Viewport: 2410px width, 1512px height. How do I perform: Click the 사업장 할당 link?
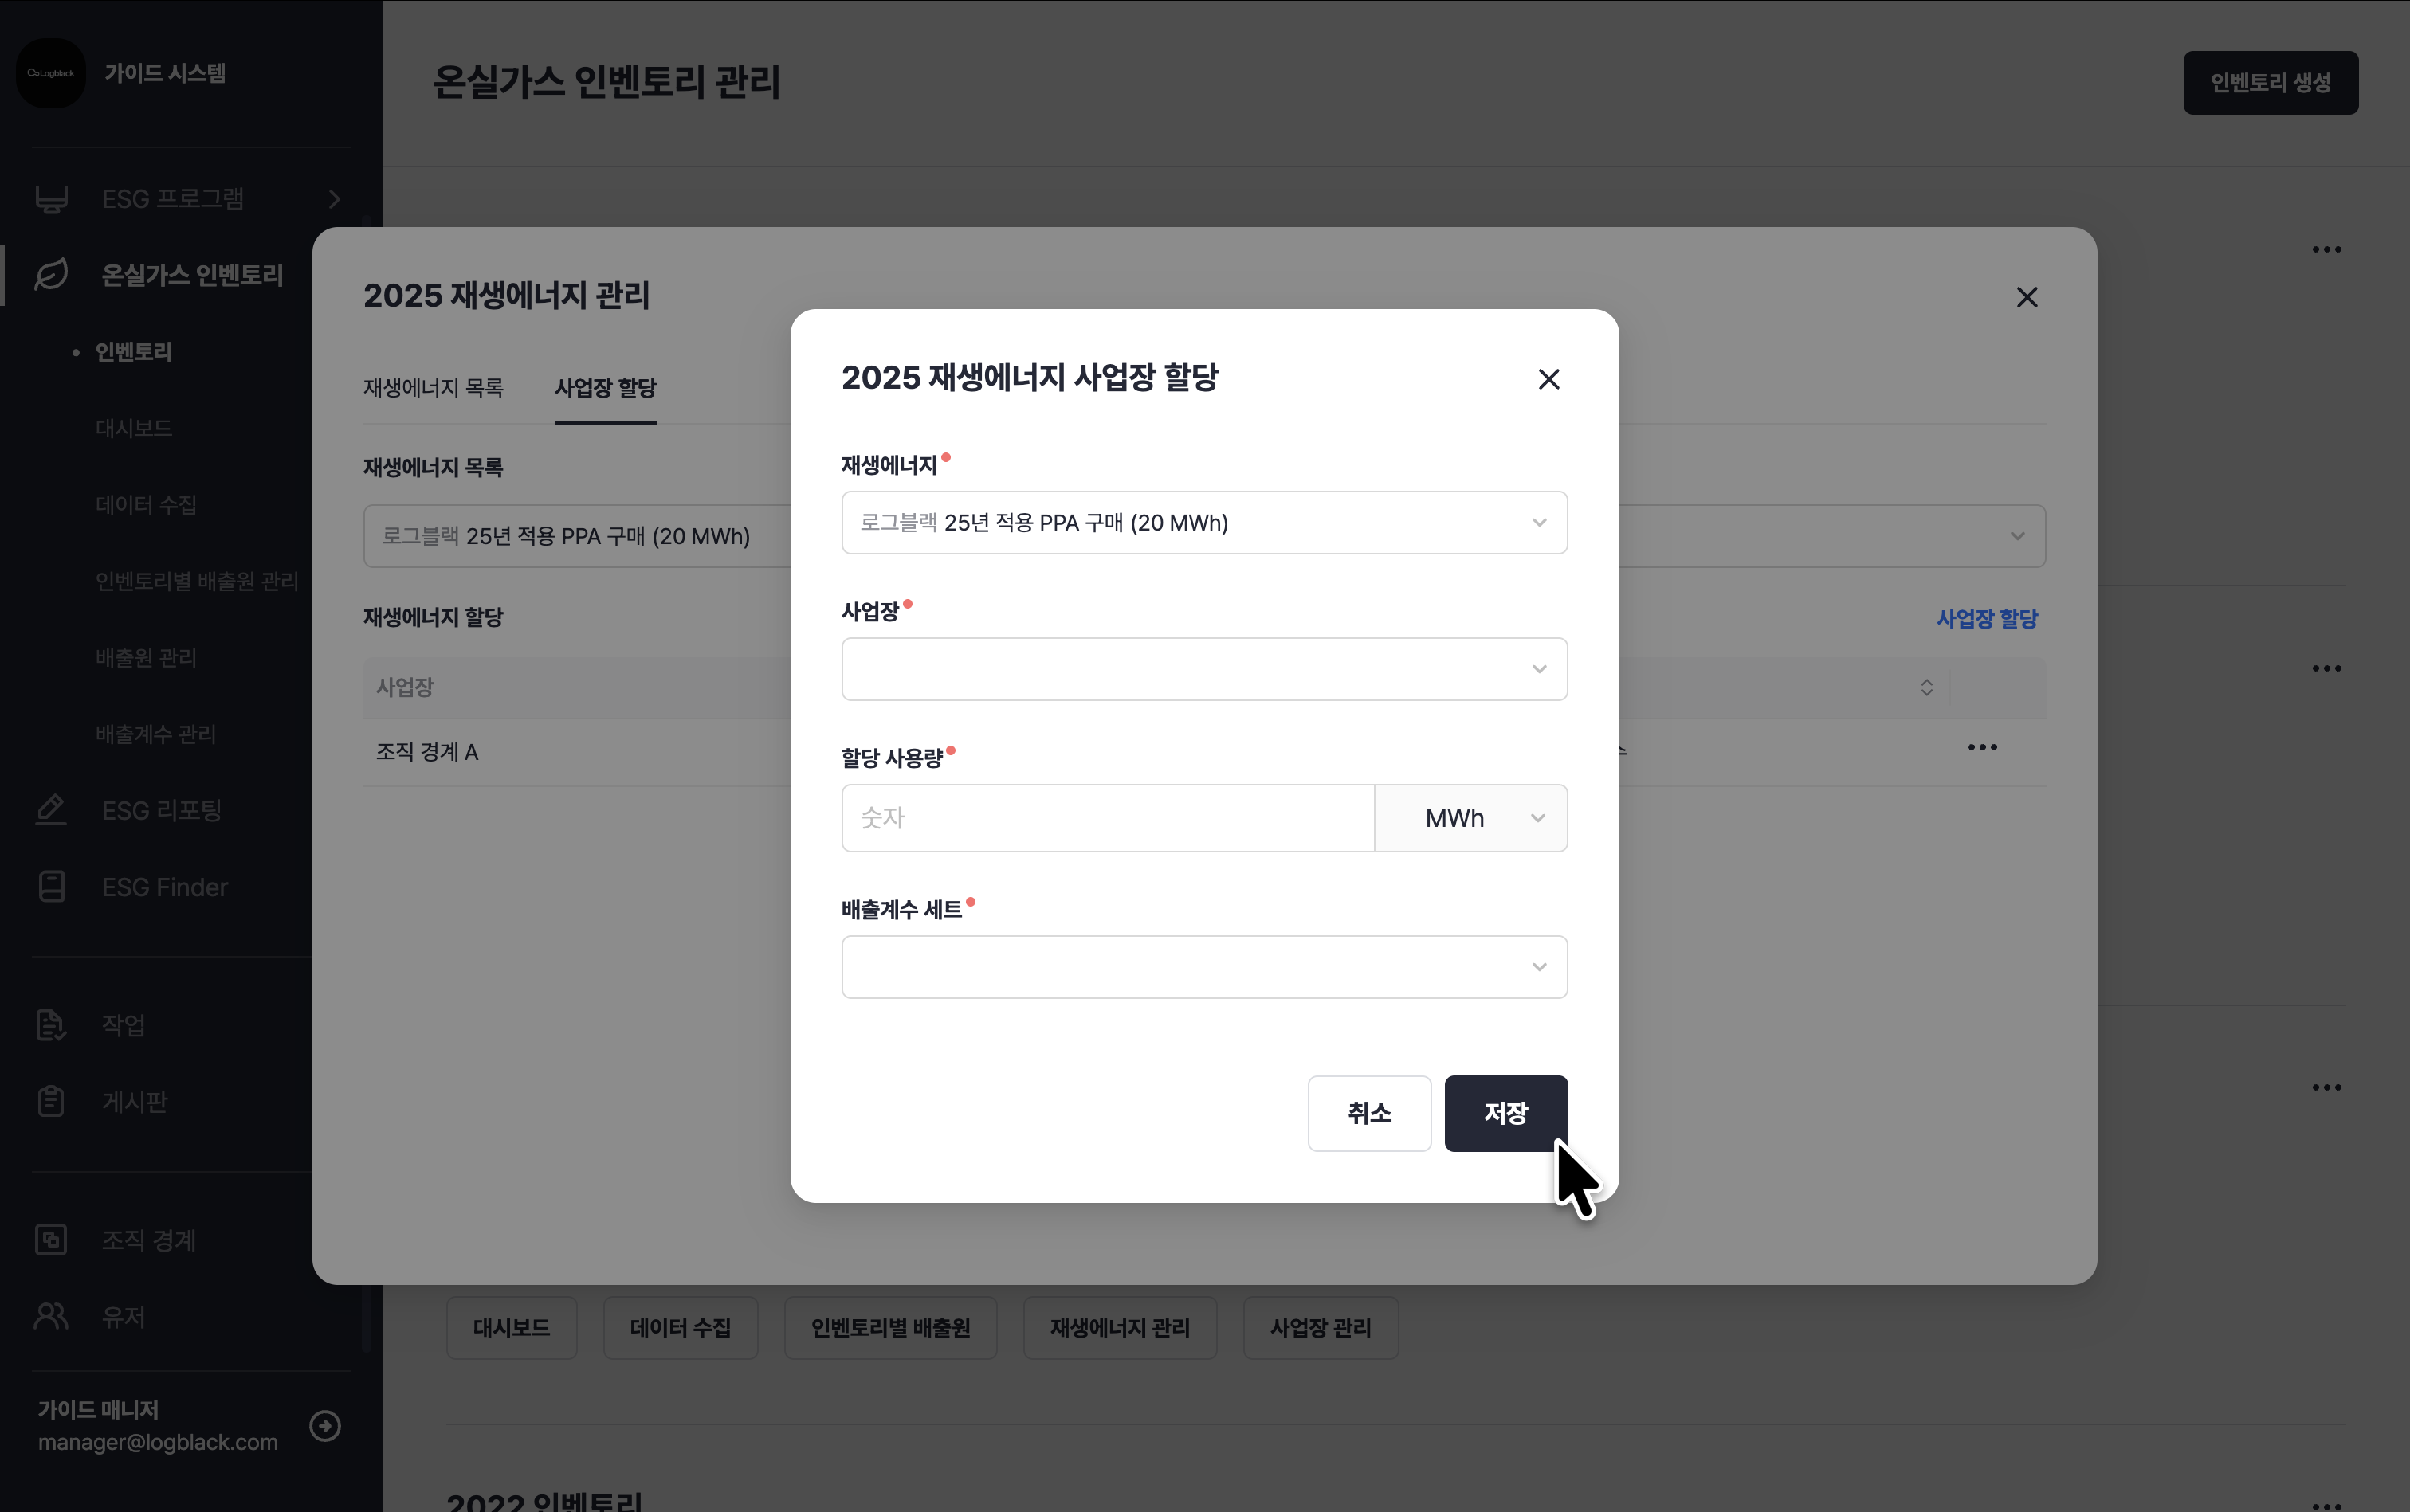1986,619
